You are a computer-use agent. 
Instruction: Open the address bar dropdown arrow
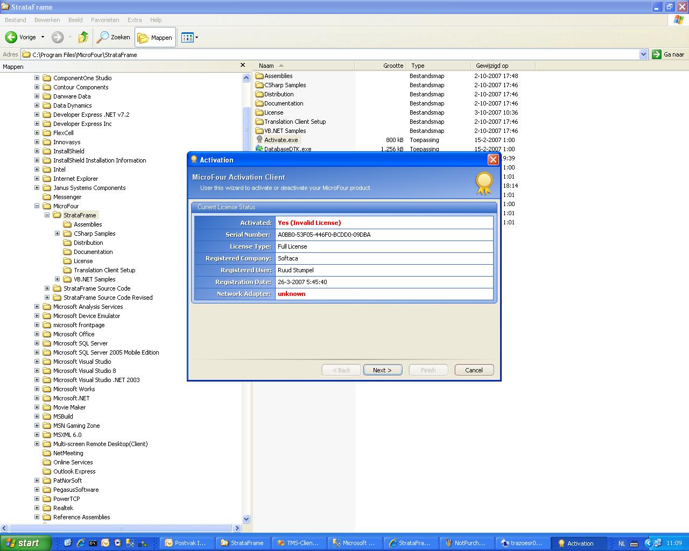pyautogui.click(x=643, y=54)
